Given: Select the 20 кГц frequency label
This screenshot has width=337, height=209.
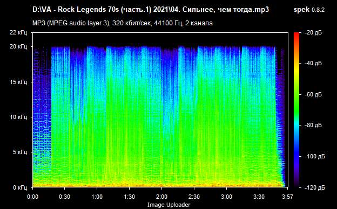Looking at the screenshot, I should (18, 46).
